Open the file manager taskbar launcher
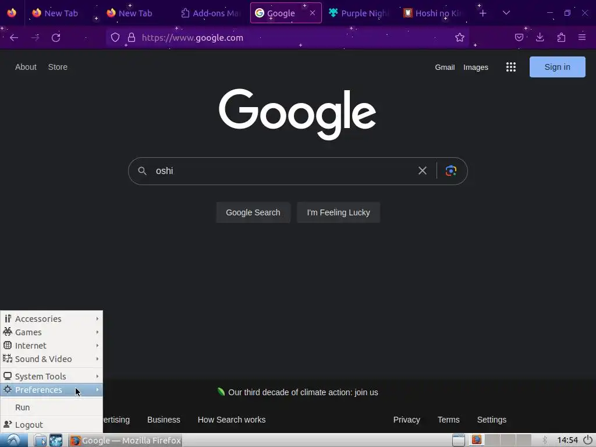 point(40,440)
